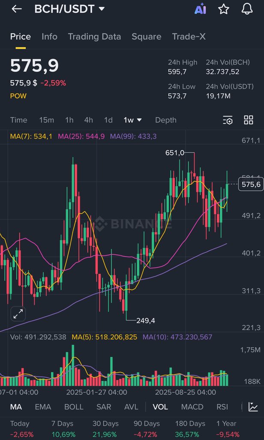Tap the current price label 575,6
Image resolution: width=264 pixels, height=440 pixels.
point(251,184)
